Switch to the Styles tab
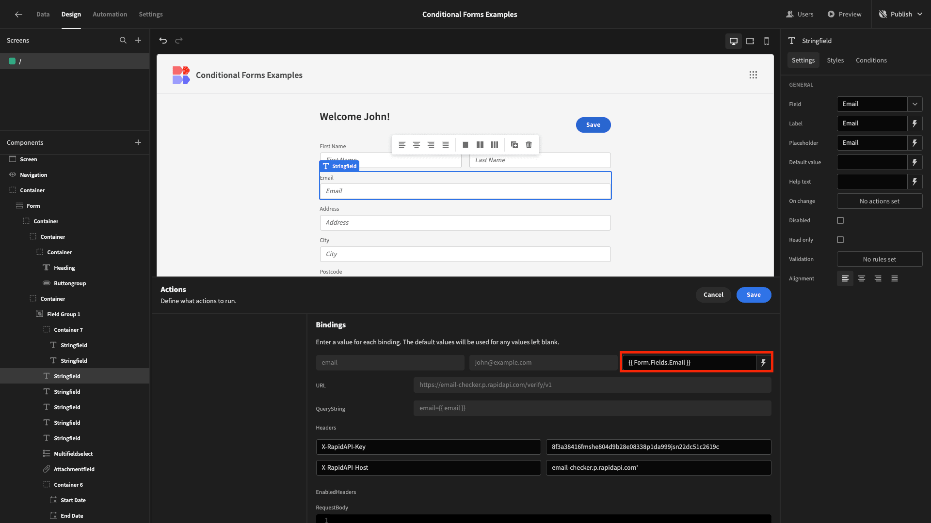The height and width of the screenshot is (523, 931). [x=835, y=60]
